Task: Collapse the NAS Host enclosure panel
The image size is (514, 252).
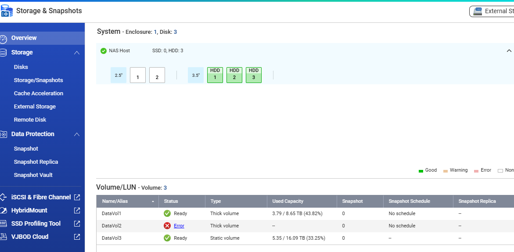Action: 509,50
